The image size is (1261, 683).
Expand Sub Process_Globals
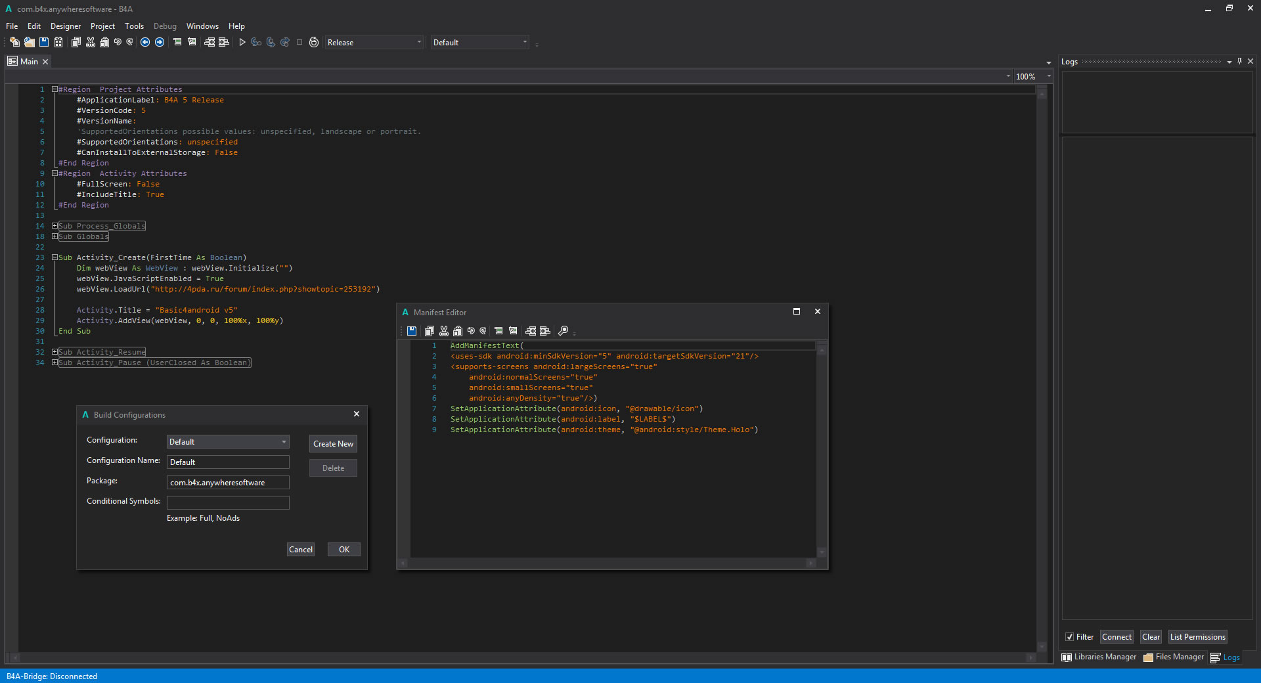(55, 226)
